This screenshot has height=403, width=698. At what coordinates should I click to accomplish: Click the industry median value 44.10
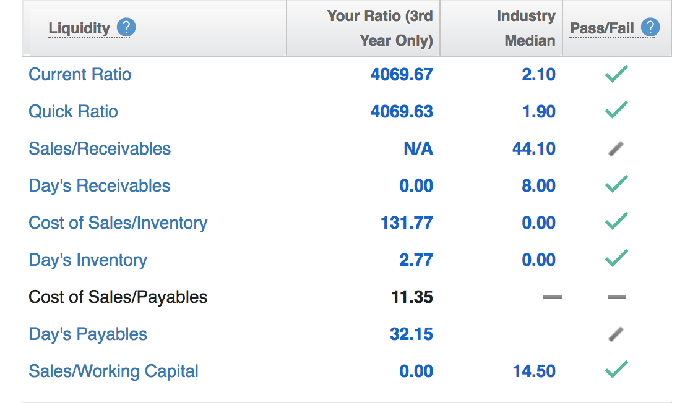pos(533,149)
